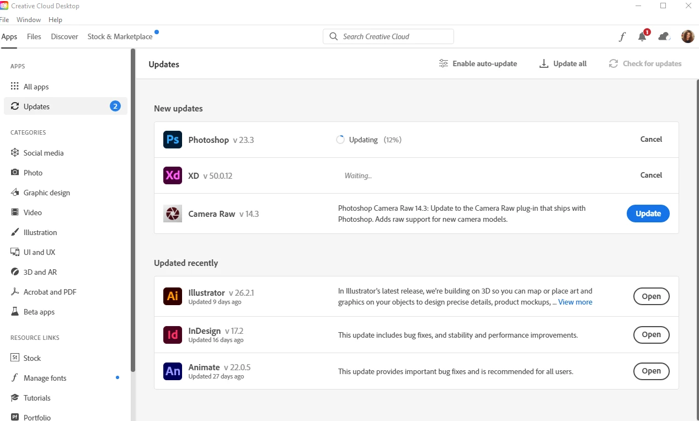The height and width of the screenshot is (421, 699).
Task: Open Illustrator with the Open button
Action: click(x=651, y=296)
